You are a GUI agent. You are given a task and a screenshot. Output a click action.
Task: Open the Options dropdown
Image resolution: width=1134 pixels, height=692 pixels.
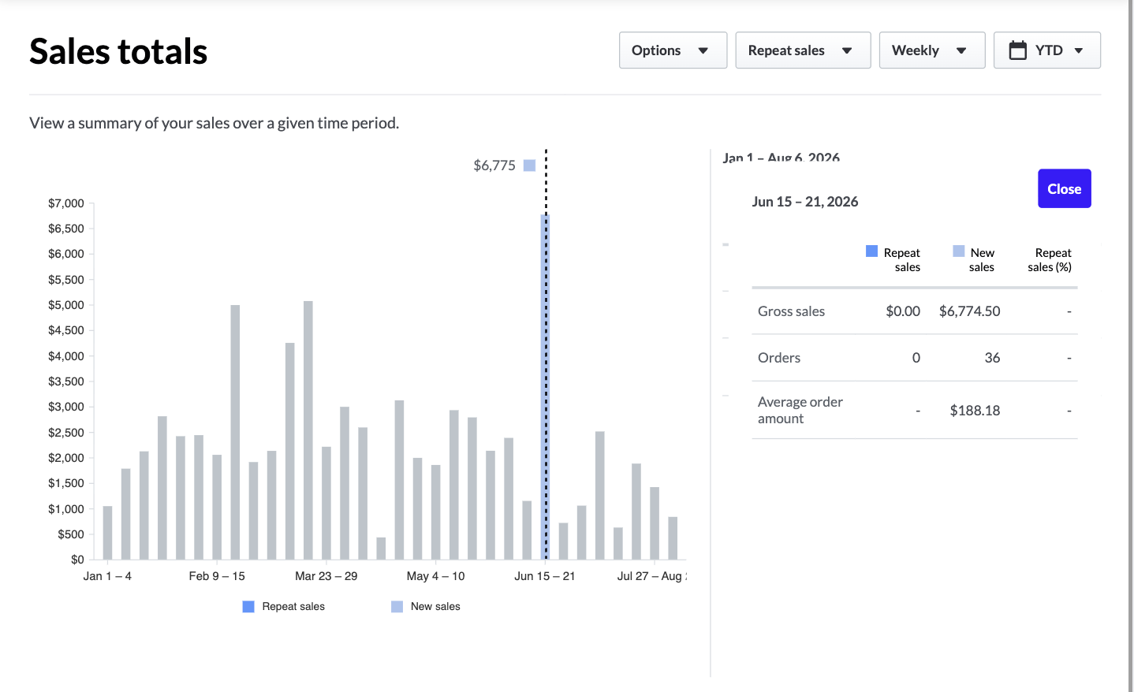click(x=673, y=50)
